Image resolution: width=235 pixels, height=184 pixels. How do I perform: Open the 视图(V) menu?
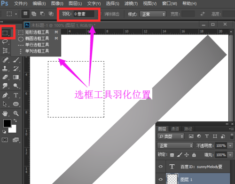pyautogui.click(x=149, y=3)
